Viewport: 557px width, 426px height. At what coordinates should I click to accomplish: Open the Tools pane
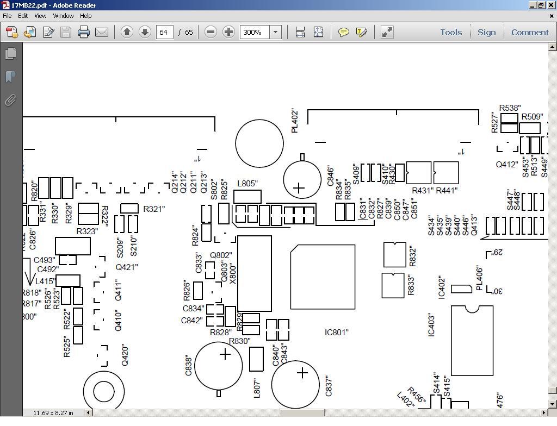451,32
